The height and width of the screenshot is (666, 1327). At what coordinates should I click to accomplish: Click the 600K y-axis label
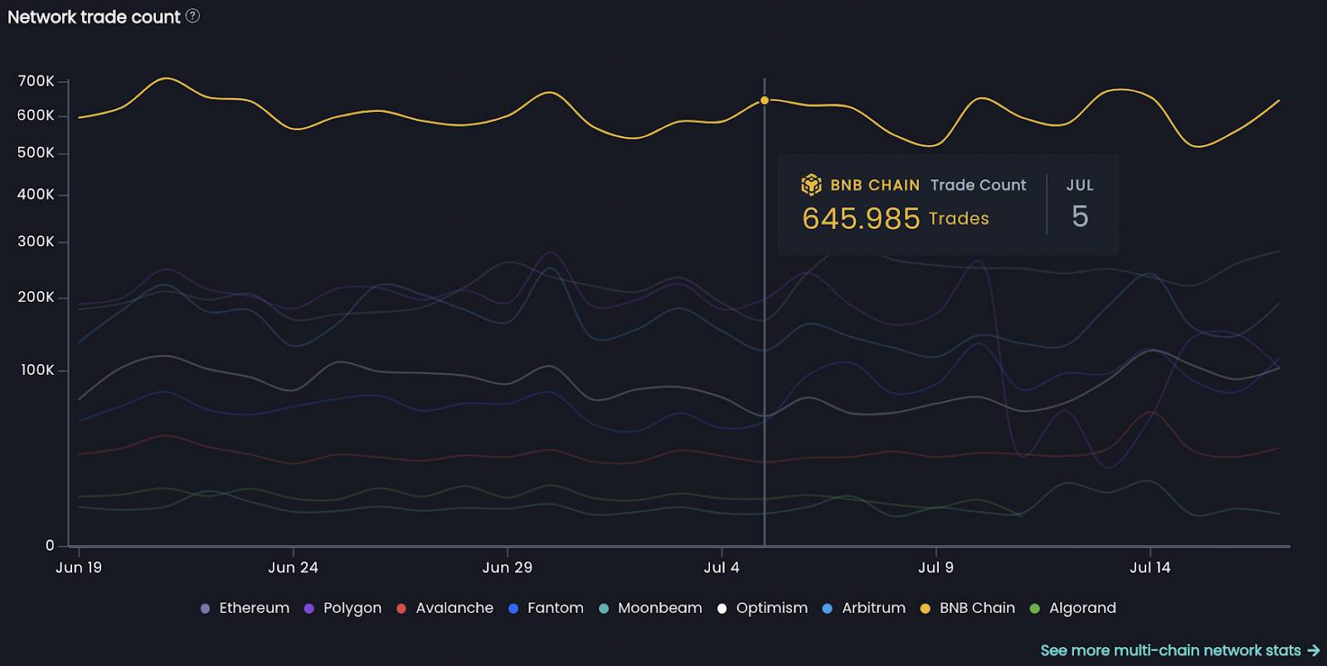tap(36, 115)
